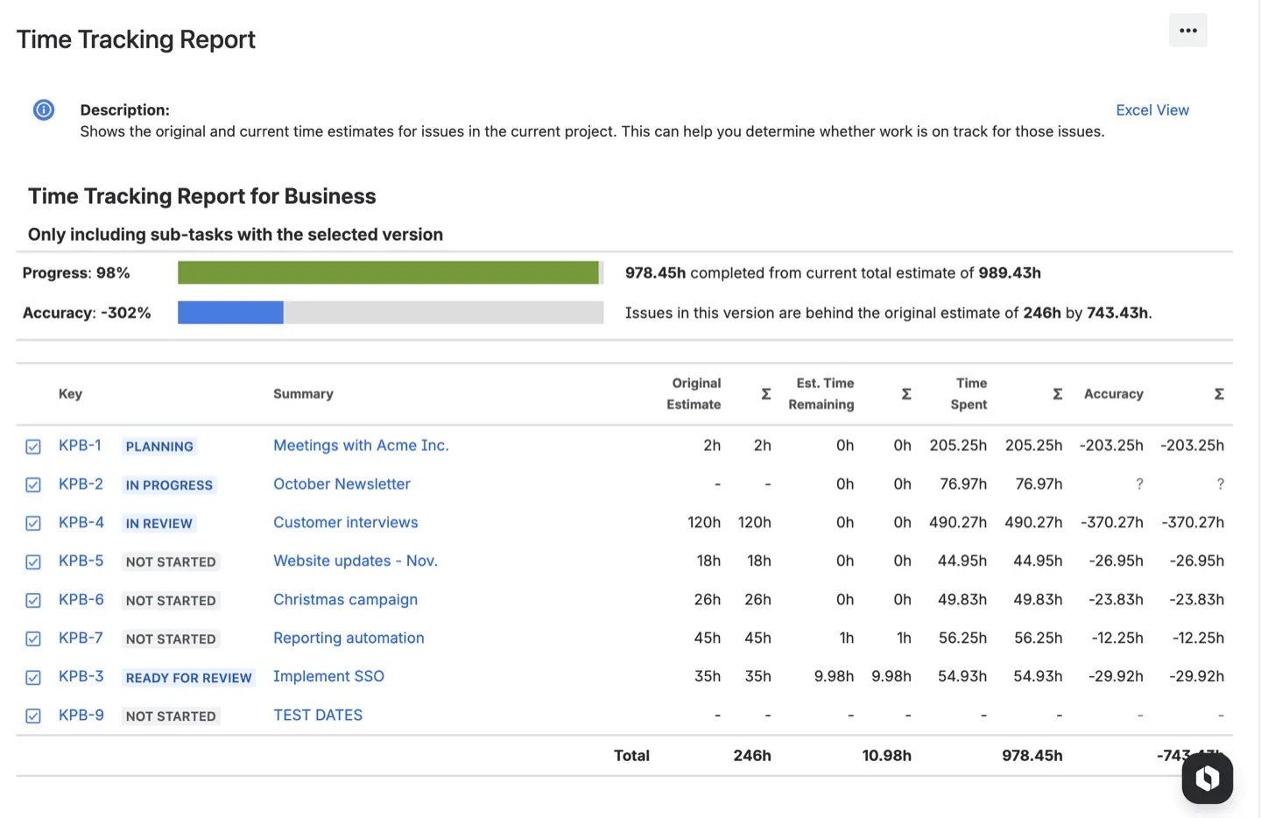Click the PLANNING status badge on KPB-1
The image size is (1261, 818).
[159, 447]
